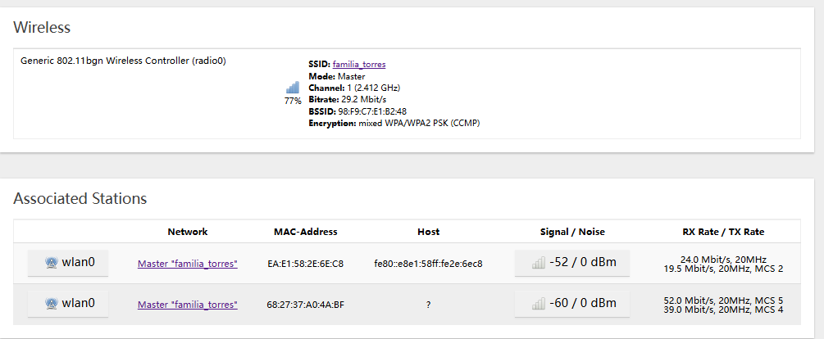Click the signal bars icon beside -52 / 0 dBm
The height and width of the screenshot is (339, 824).
tap(539, 263)
